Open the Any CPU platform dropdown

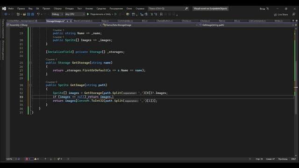(x=75, y=14)
